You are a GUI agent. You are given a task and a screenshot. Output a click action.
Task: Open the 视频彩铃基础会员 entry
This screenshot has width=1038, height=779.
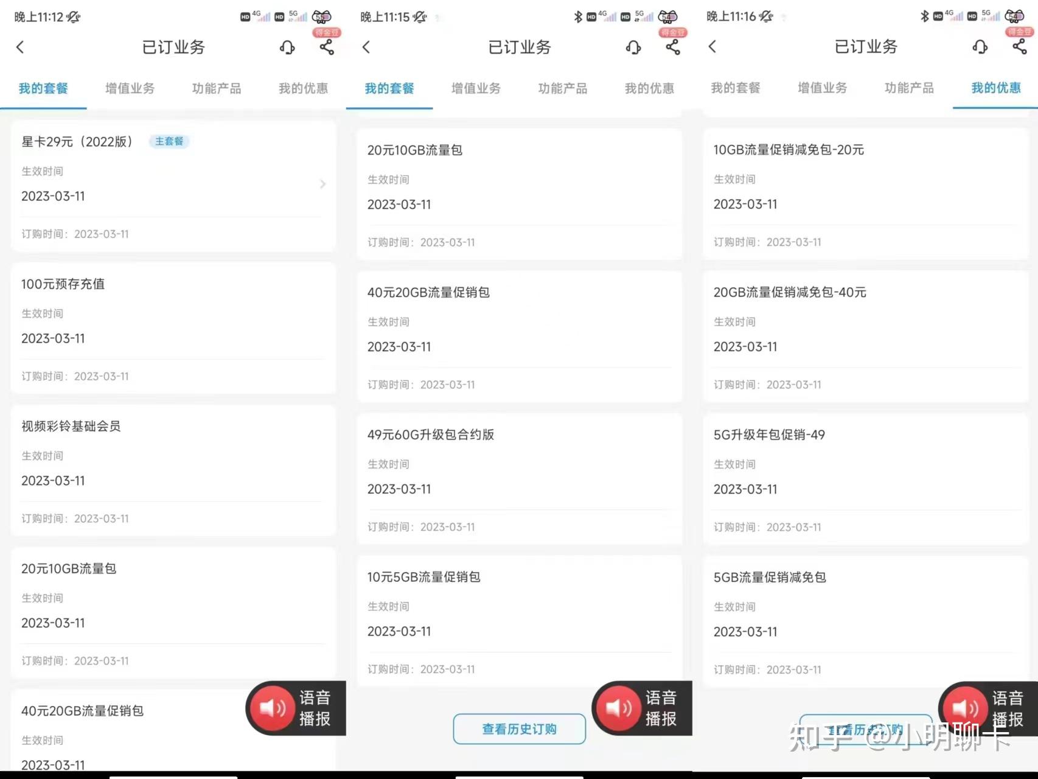pos(173,470)
